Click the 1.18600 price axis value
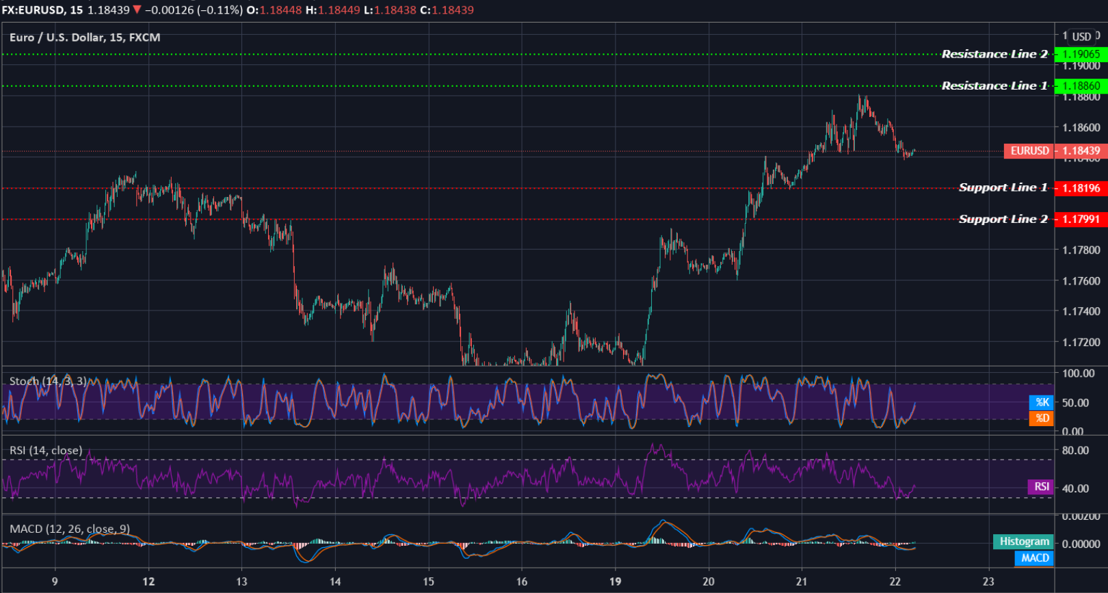 click(x=1081, y=127)
